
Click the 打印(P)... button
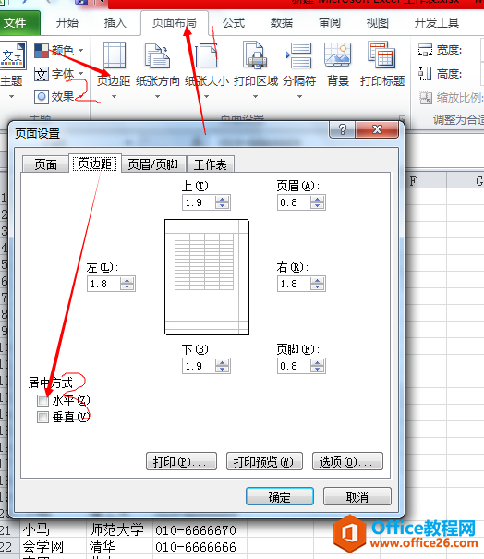pos(181,462)
